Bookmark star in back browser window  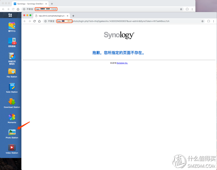tap(181, 9)
